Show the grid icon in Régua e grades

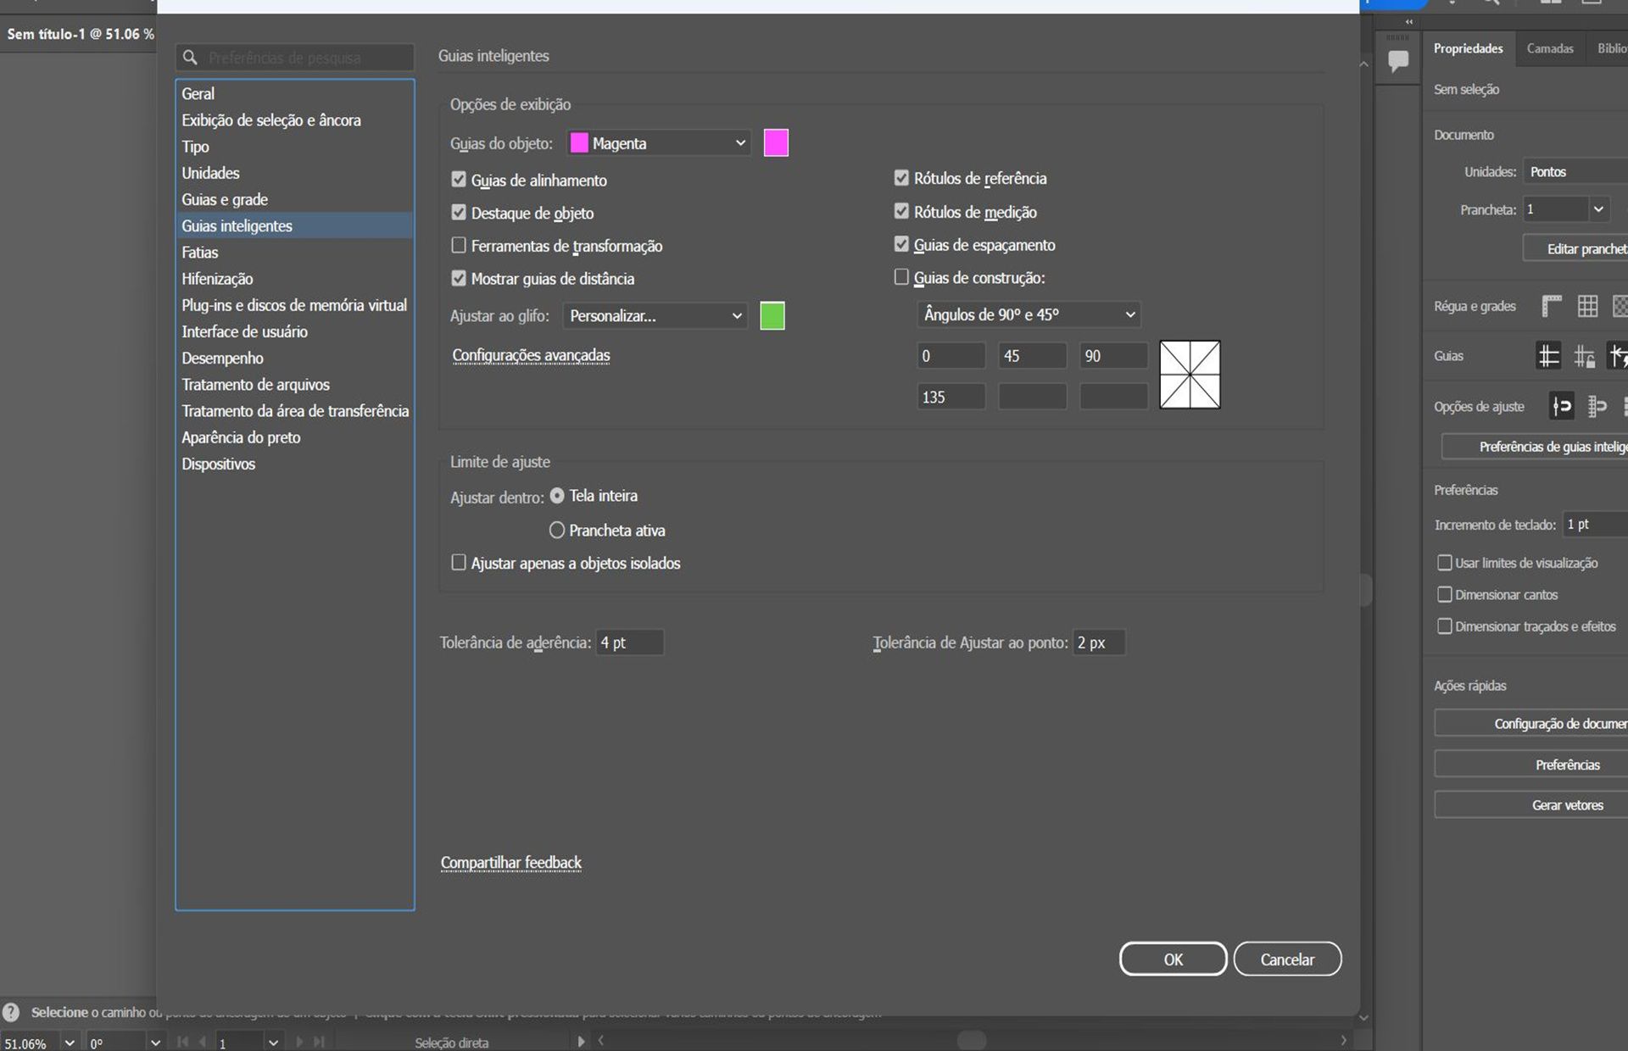coord(1587,306)
